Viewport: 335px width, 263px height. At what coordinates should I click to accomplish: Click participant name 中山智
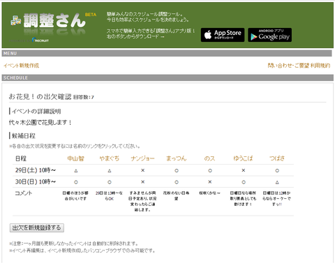pos(75,158)
